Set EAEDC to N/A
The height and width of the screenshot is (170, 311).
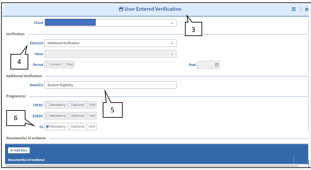[x=88, y=115]
